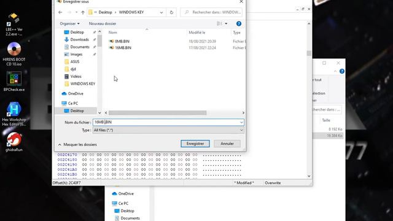The width and height of the screenshot is (393, 221).
Task: Launch Hex Workshop Hex Editor shortcut
Action: click(14, 114)
